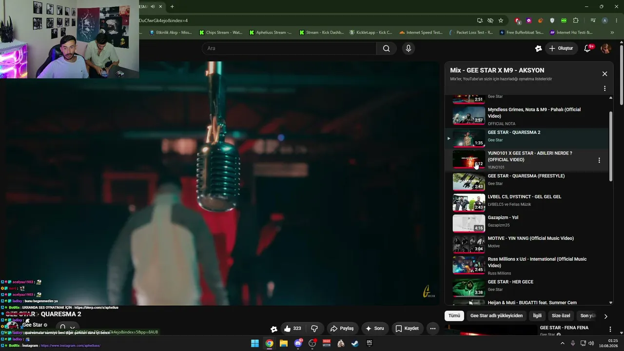Open Steam from the taskbar
Screen dimensions: 624x351
tap(355, 343)
